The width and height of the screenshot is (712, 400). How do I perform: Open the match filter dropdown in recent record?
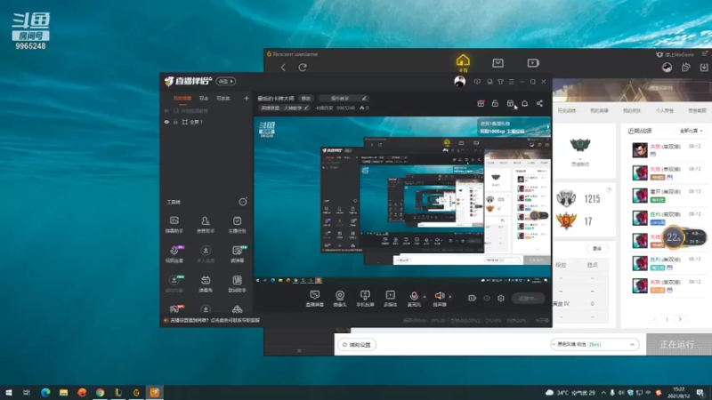pyautogui.click(x=691, y=131)
